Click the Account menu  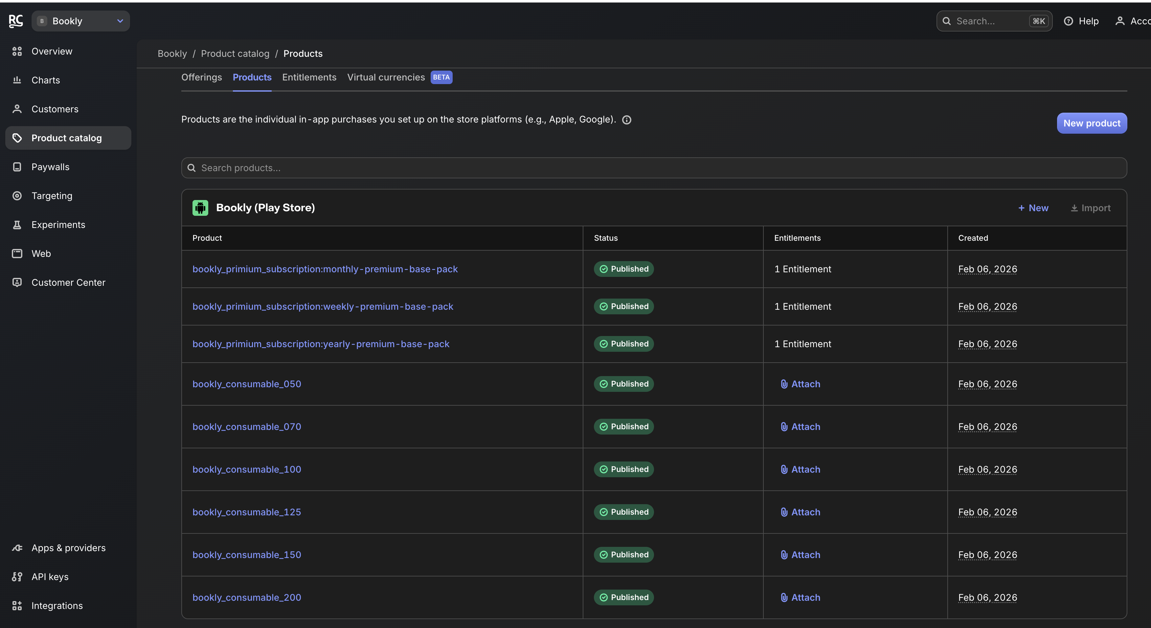point(1133,21)
